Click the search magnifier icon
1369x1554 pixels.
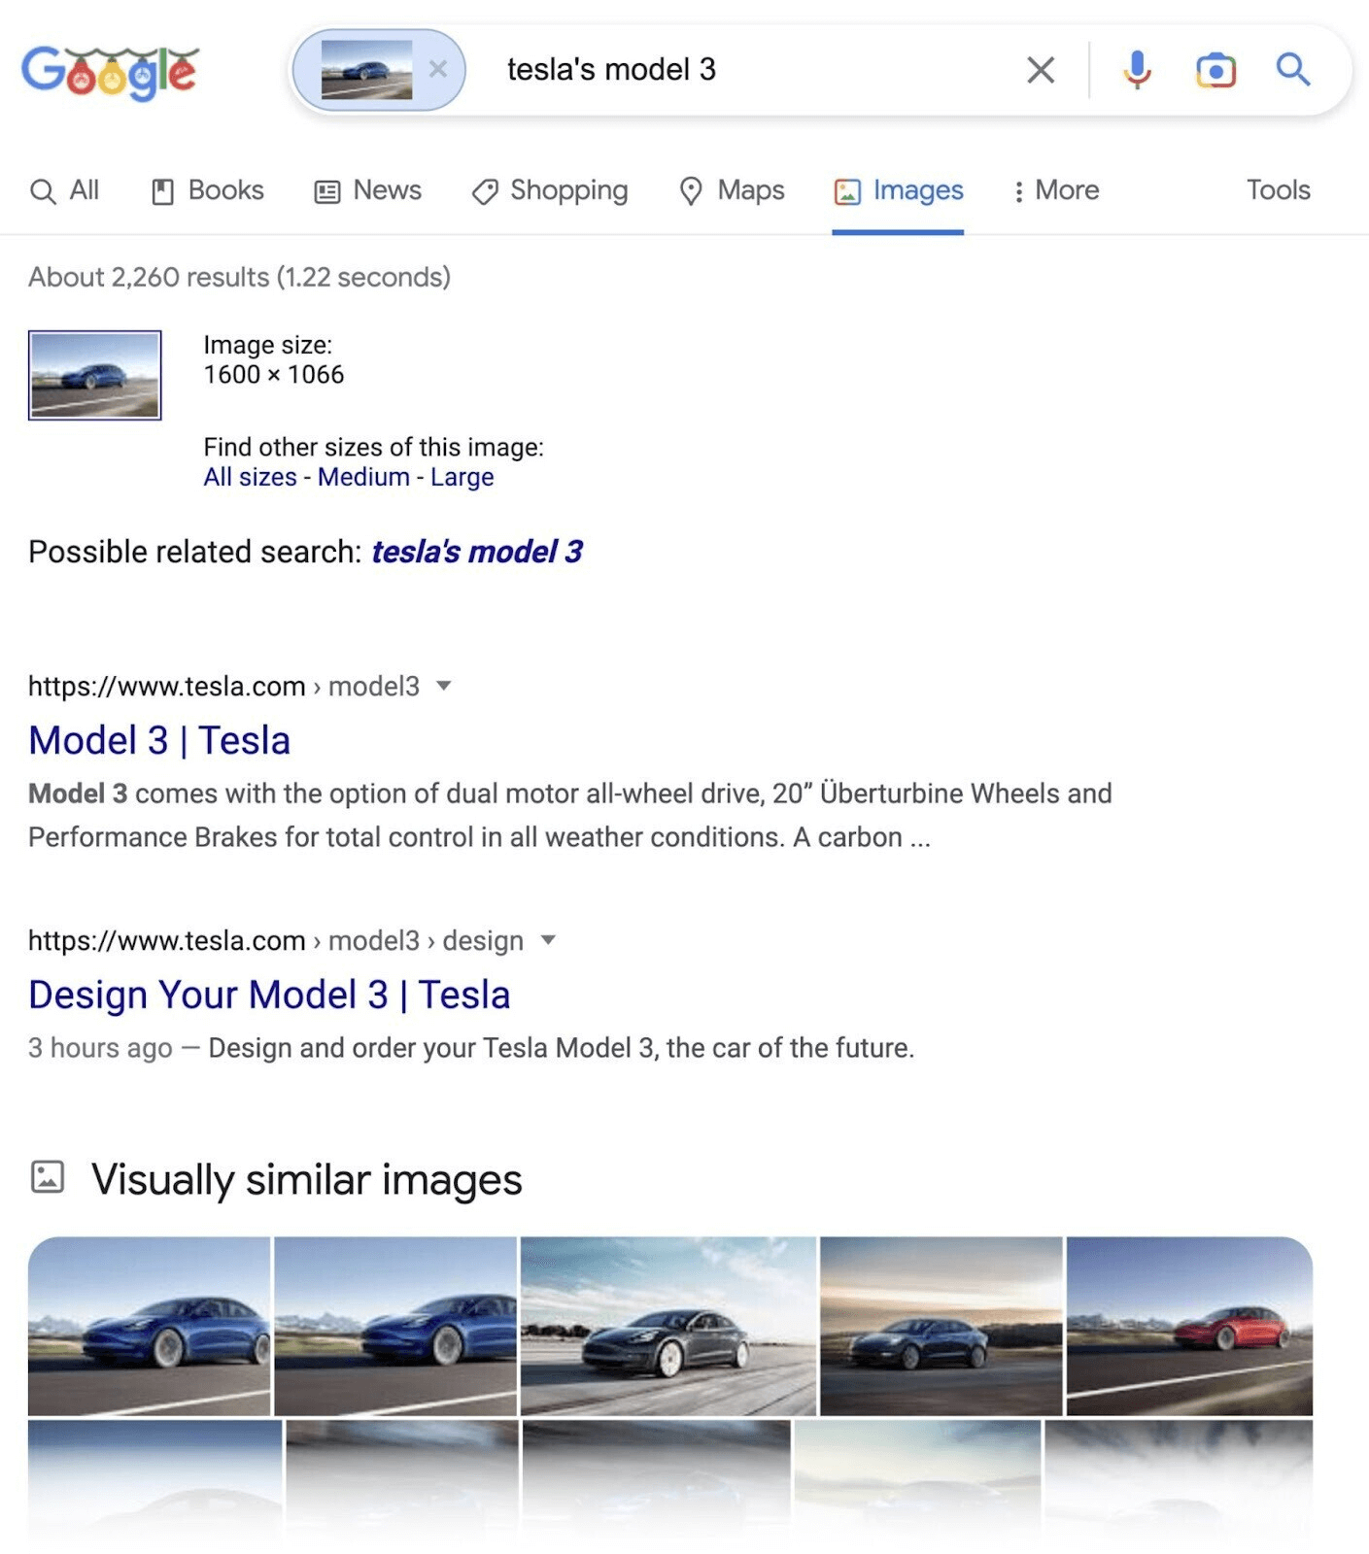[x=1292, y=69]
